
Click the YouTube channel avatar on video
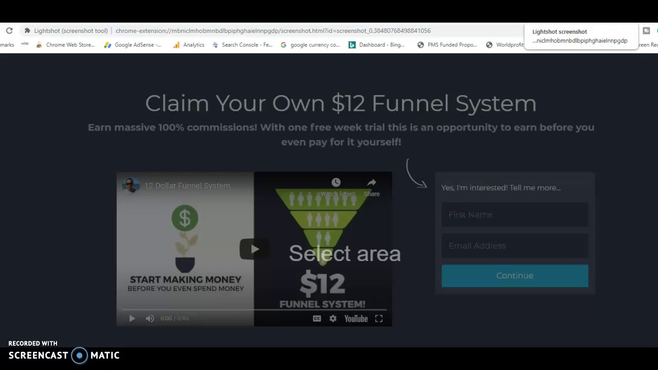pyautogui.click(x=131, y=185)
